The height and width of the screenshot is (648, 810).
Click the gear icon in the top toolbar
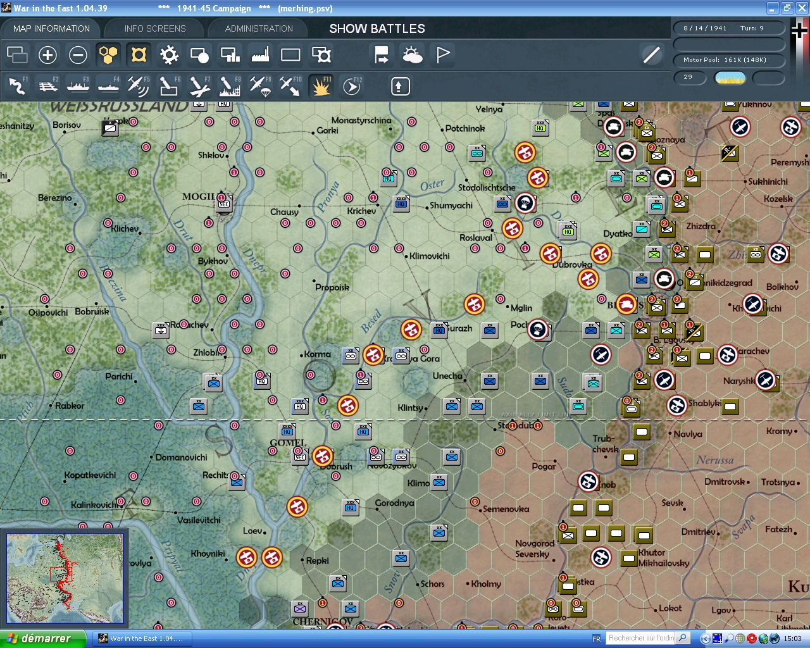(169, 55)
